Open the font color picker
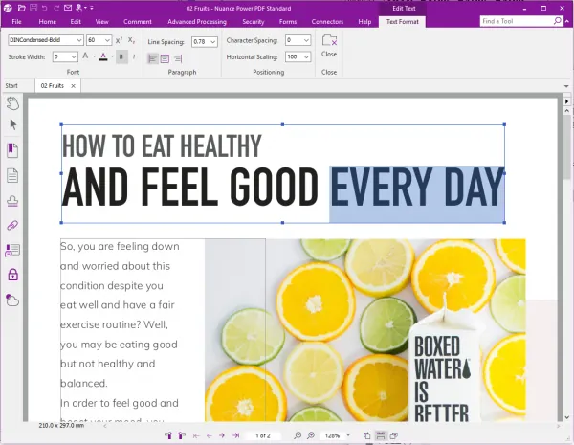Screen dimensions: 574x445 [103, 56]
